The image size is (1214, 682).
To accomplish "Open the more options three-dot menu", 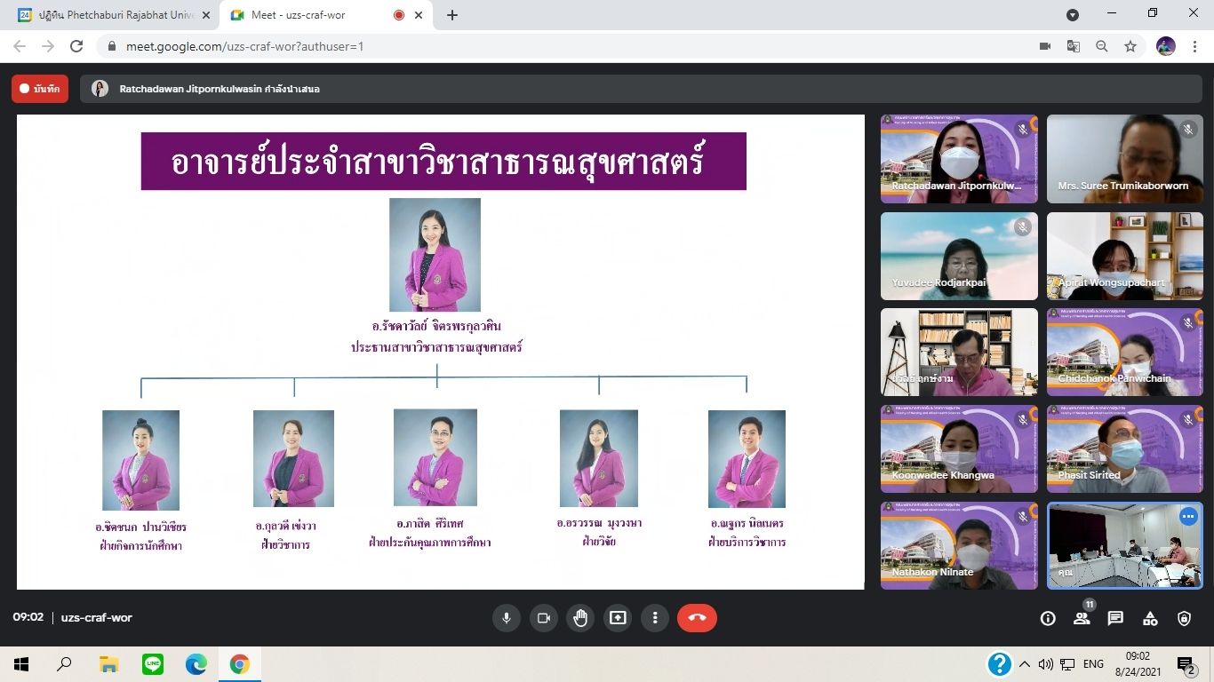I will tap(655, 618).
